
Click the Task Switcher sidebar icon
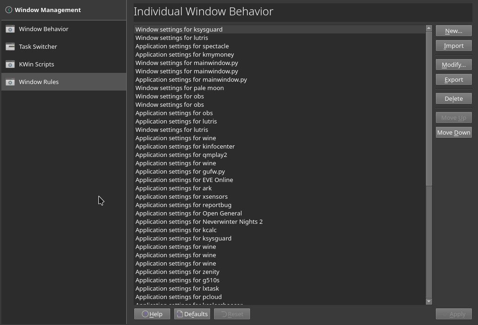pos(10,46)
